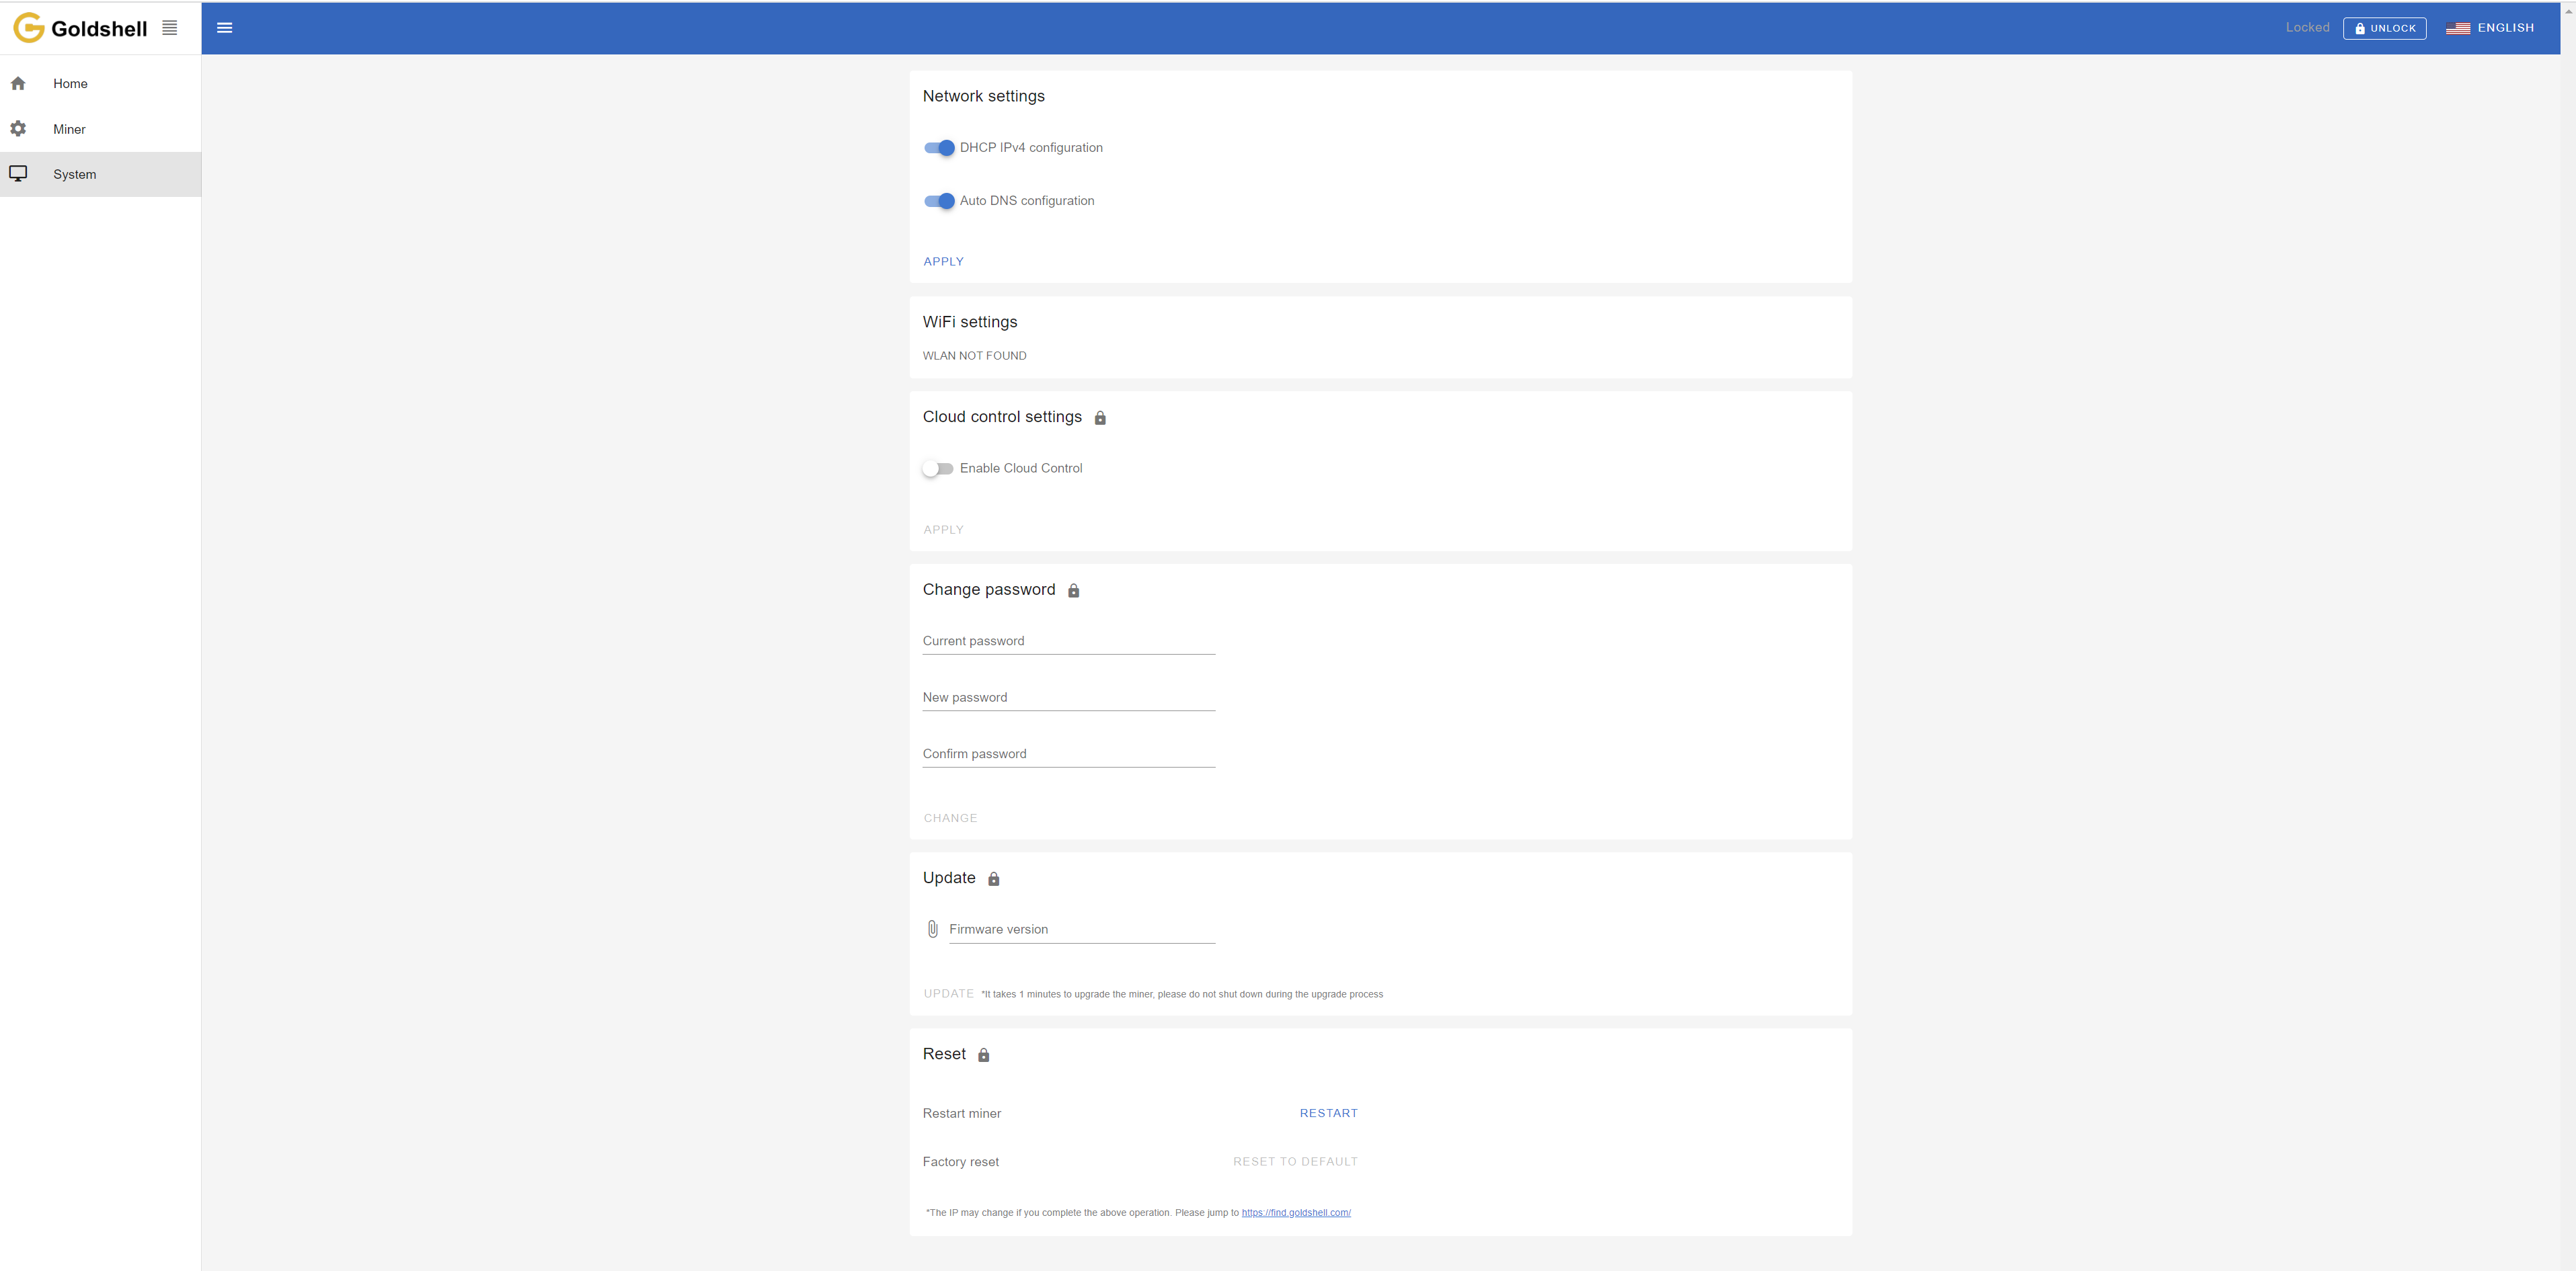The height and width of the screenshot is (1271, 2576).
Task: Click the Home house icon in sidebar
Action: click(x=18, y=84)
